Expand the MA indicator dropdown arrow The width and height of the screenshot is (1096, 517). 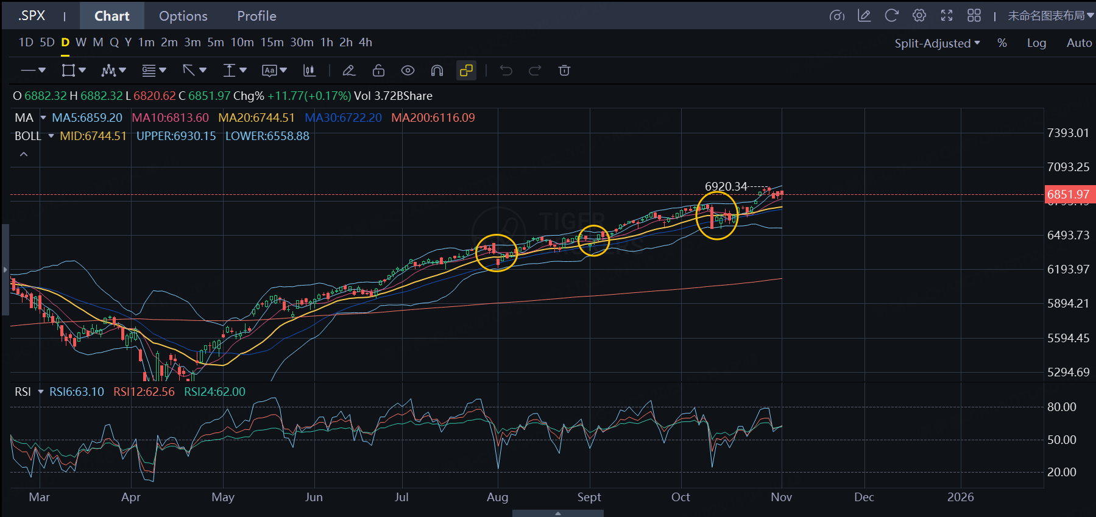(43, 118)
